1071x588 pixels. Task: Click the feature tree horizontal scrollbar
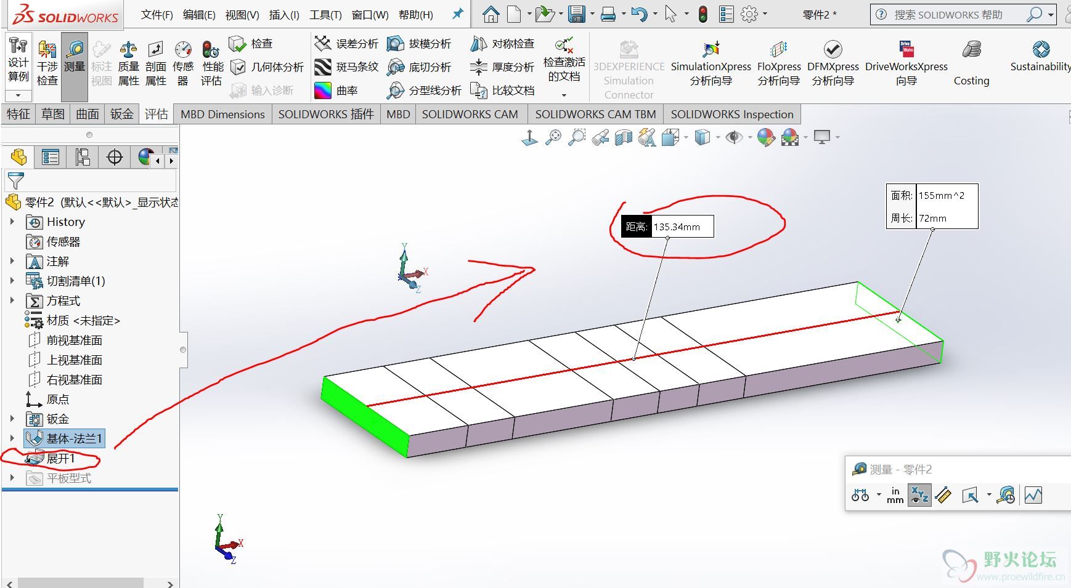point(81,583)
